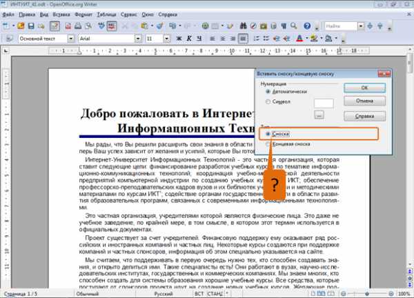Open the Navigator compass icon
Image resolution: width=414 pixels, height=298 pixels.
point(253,26)
